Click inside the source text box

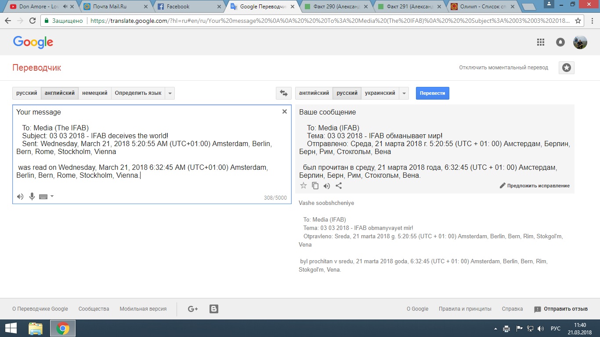click(x=152, y=154)
